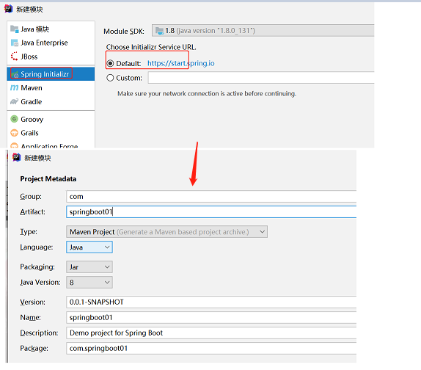Select Grails module type
Viewport: 421px width, 370px height.
click(51, 133)
